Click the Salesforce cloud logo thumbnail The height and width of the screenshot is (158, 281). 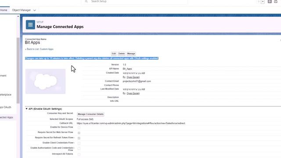pos(45,81)
